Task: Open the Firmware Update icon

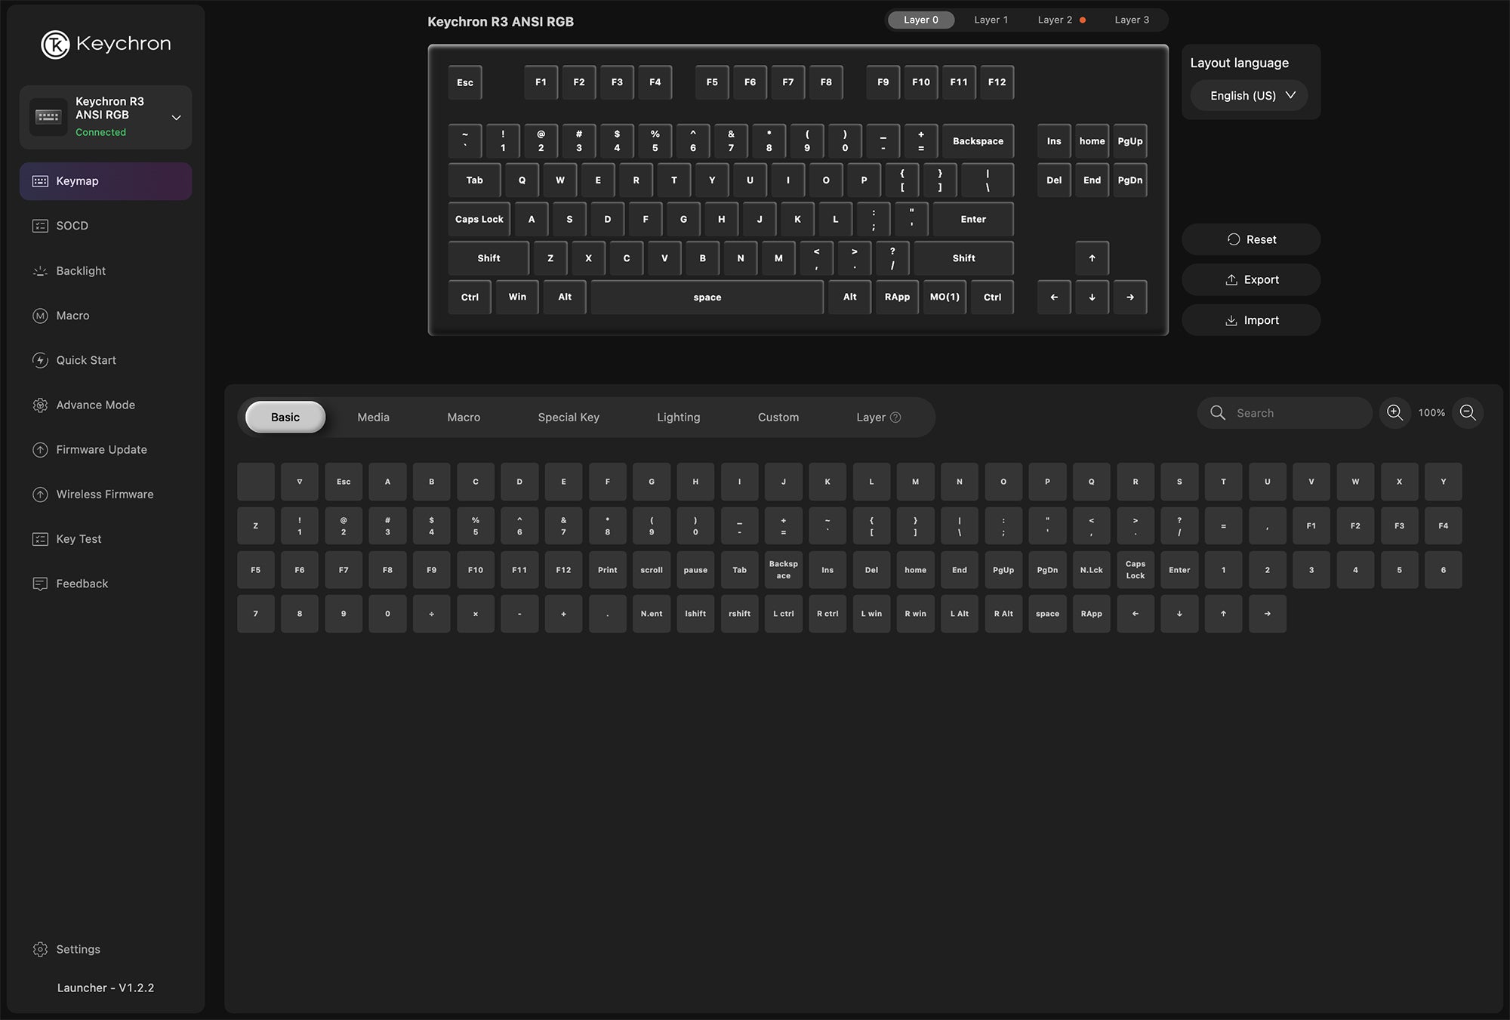Action: click(40, 449)
